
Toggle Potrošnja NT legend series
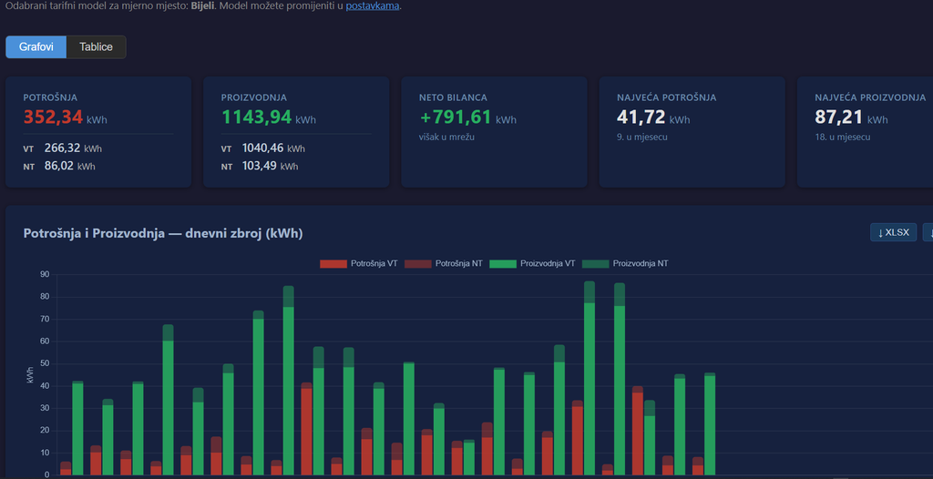tap(444, 263)
